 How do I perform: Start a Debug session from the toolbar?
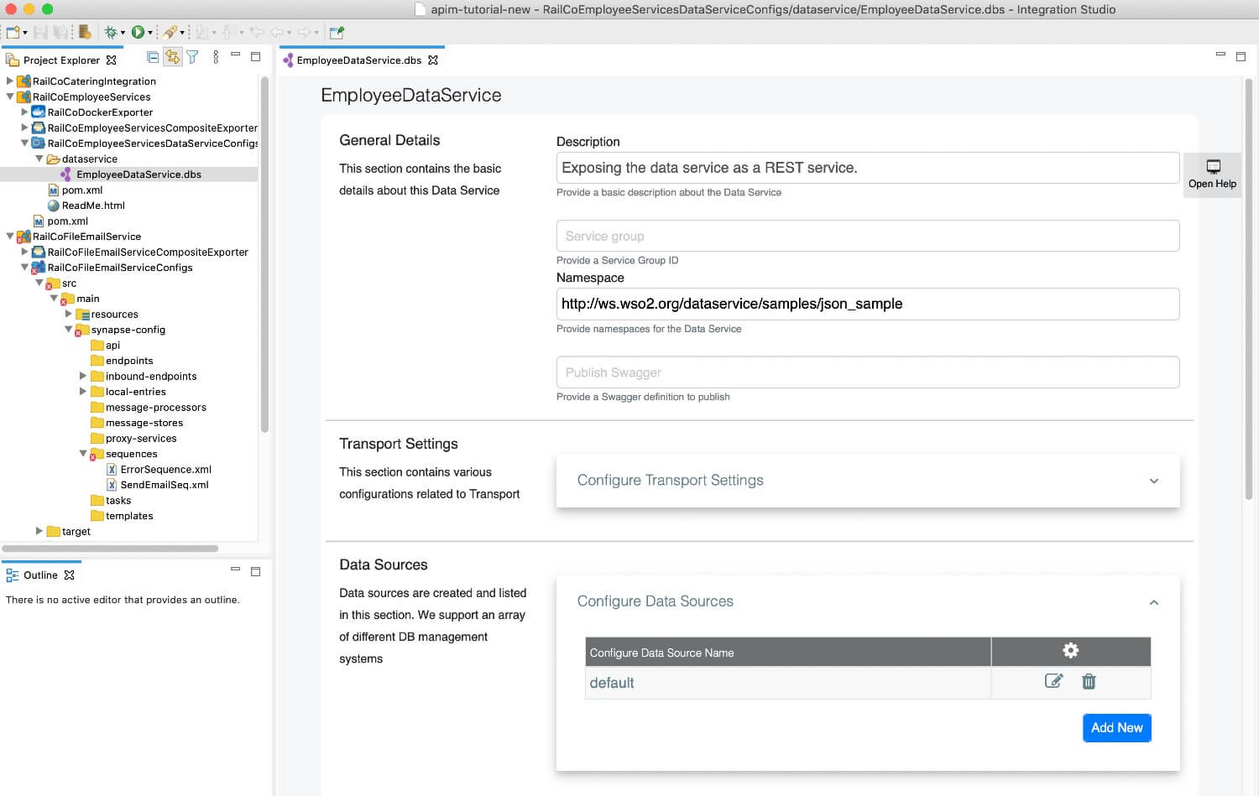pyautogui.click(x=111, y=31)
